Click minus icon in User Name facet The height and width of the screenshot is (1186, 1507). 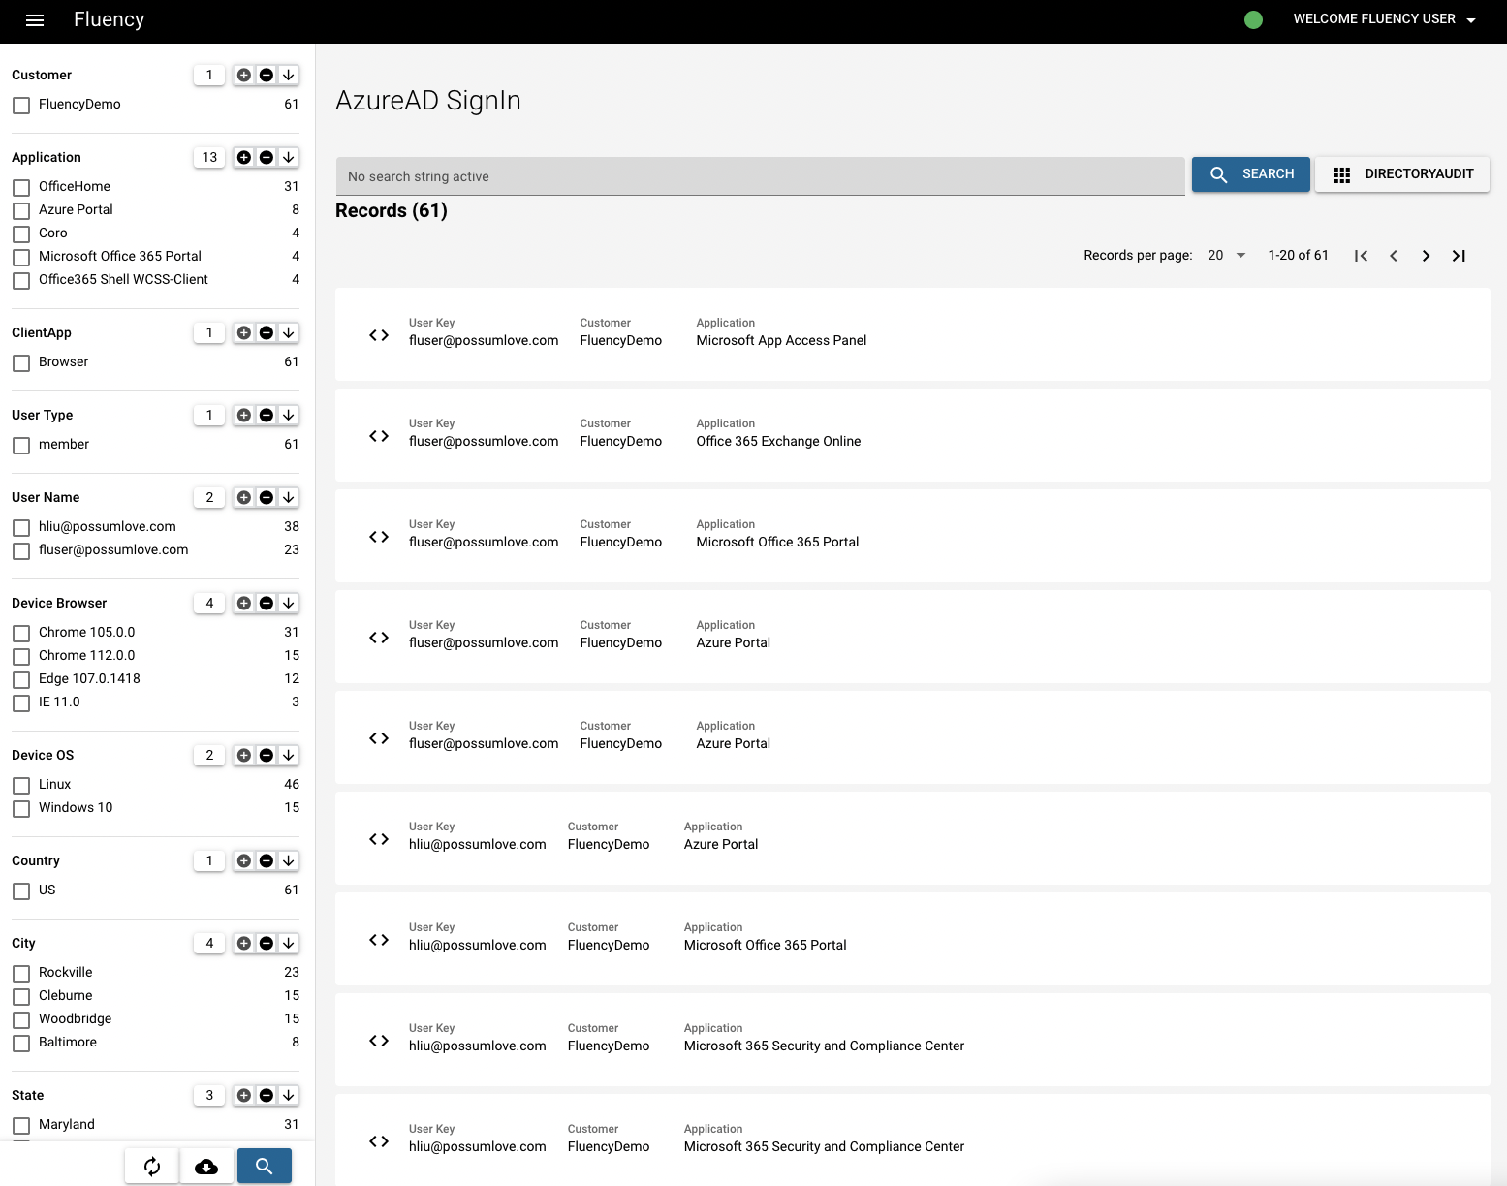coord(266,497)
